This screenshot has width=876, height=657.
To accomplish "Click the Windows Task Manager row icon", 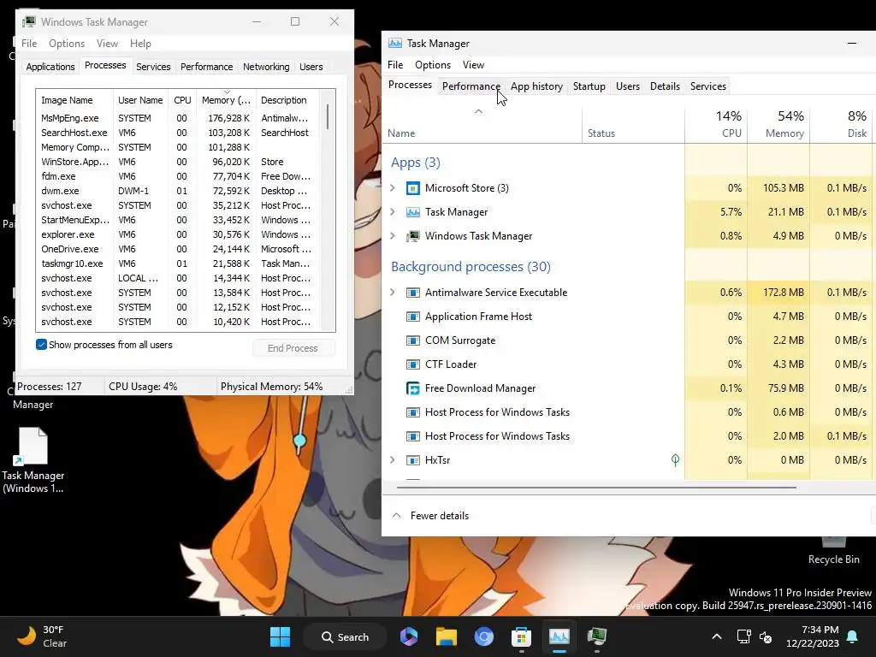I will (412, 236).
